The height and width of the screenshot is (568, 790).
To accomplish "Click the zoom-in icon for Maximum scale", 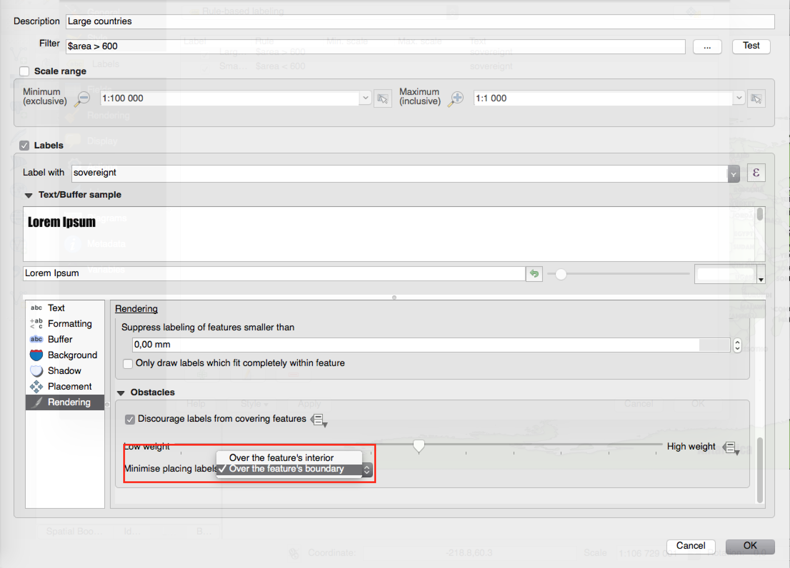I will point(457,98).
